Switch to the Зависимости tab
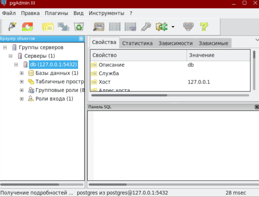This screenshot has width=259, height=197. (x=176, y=43)
